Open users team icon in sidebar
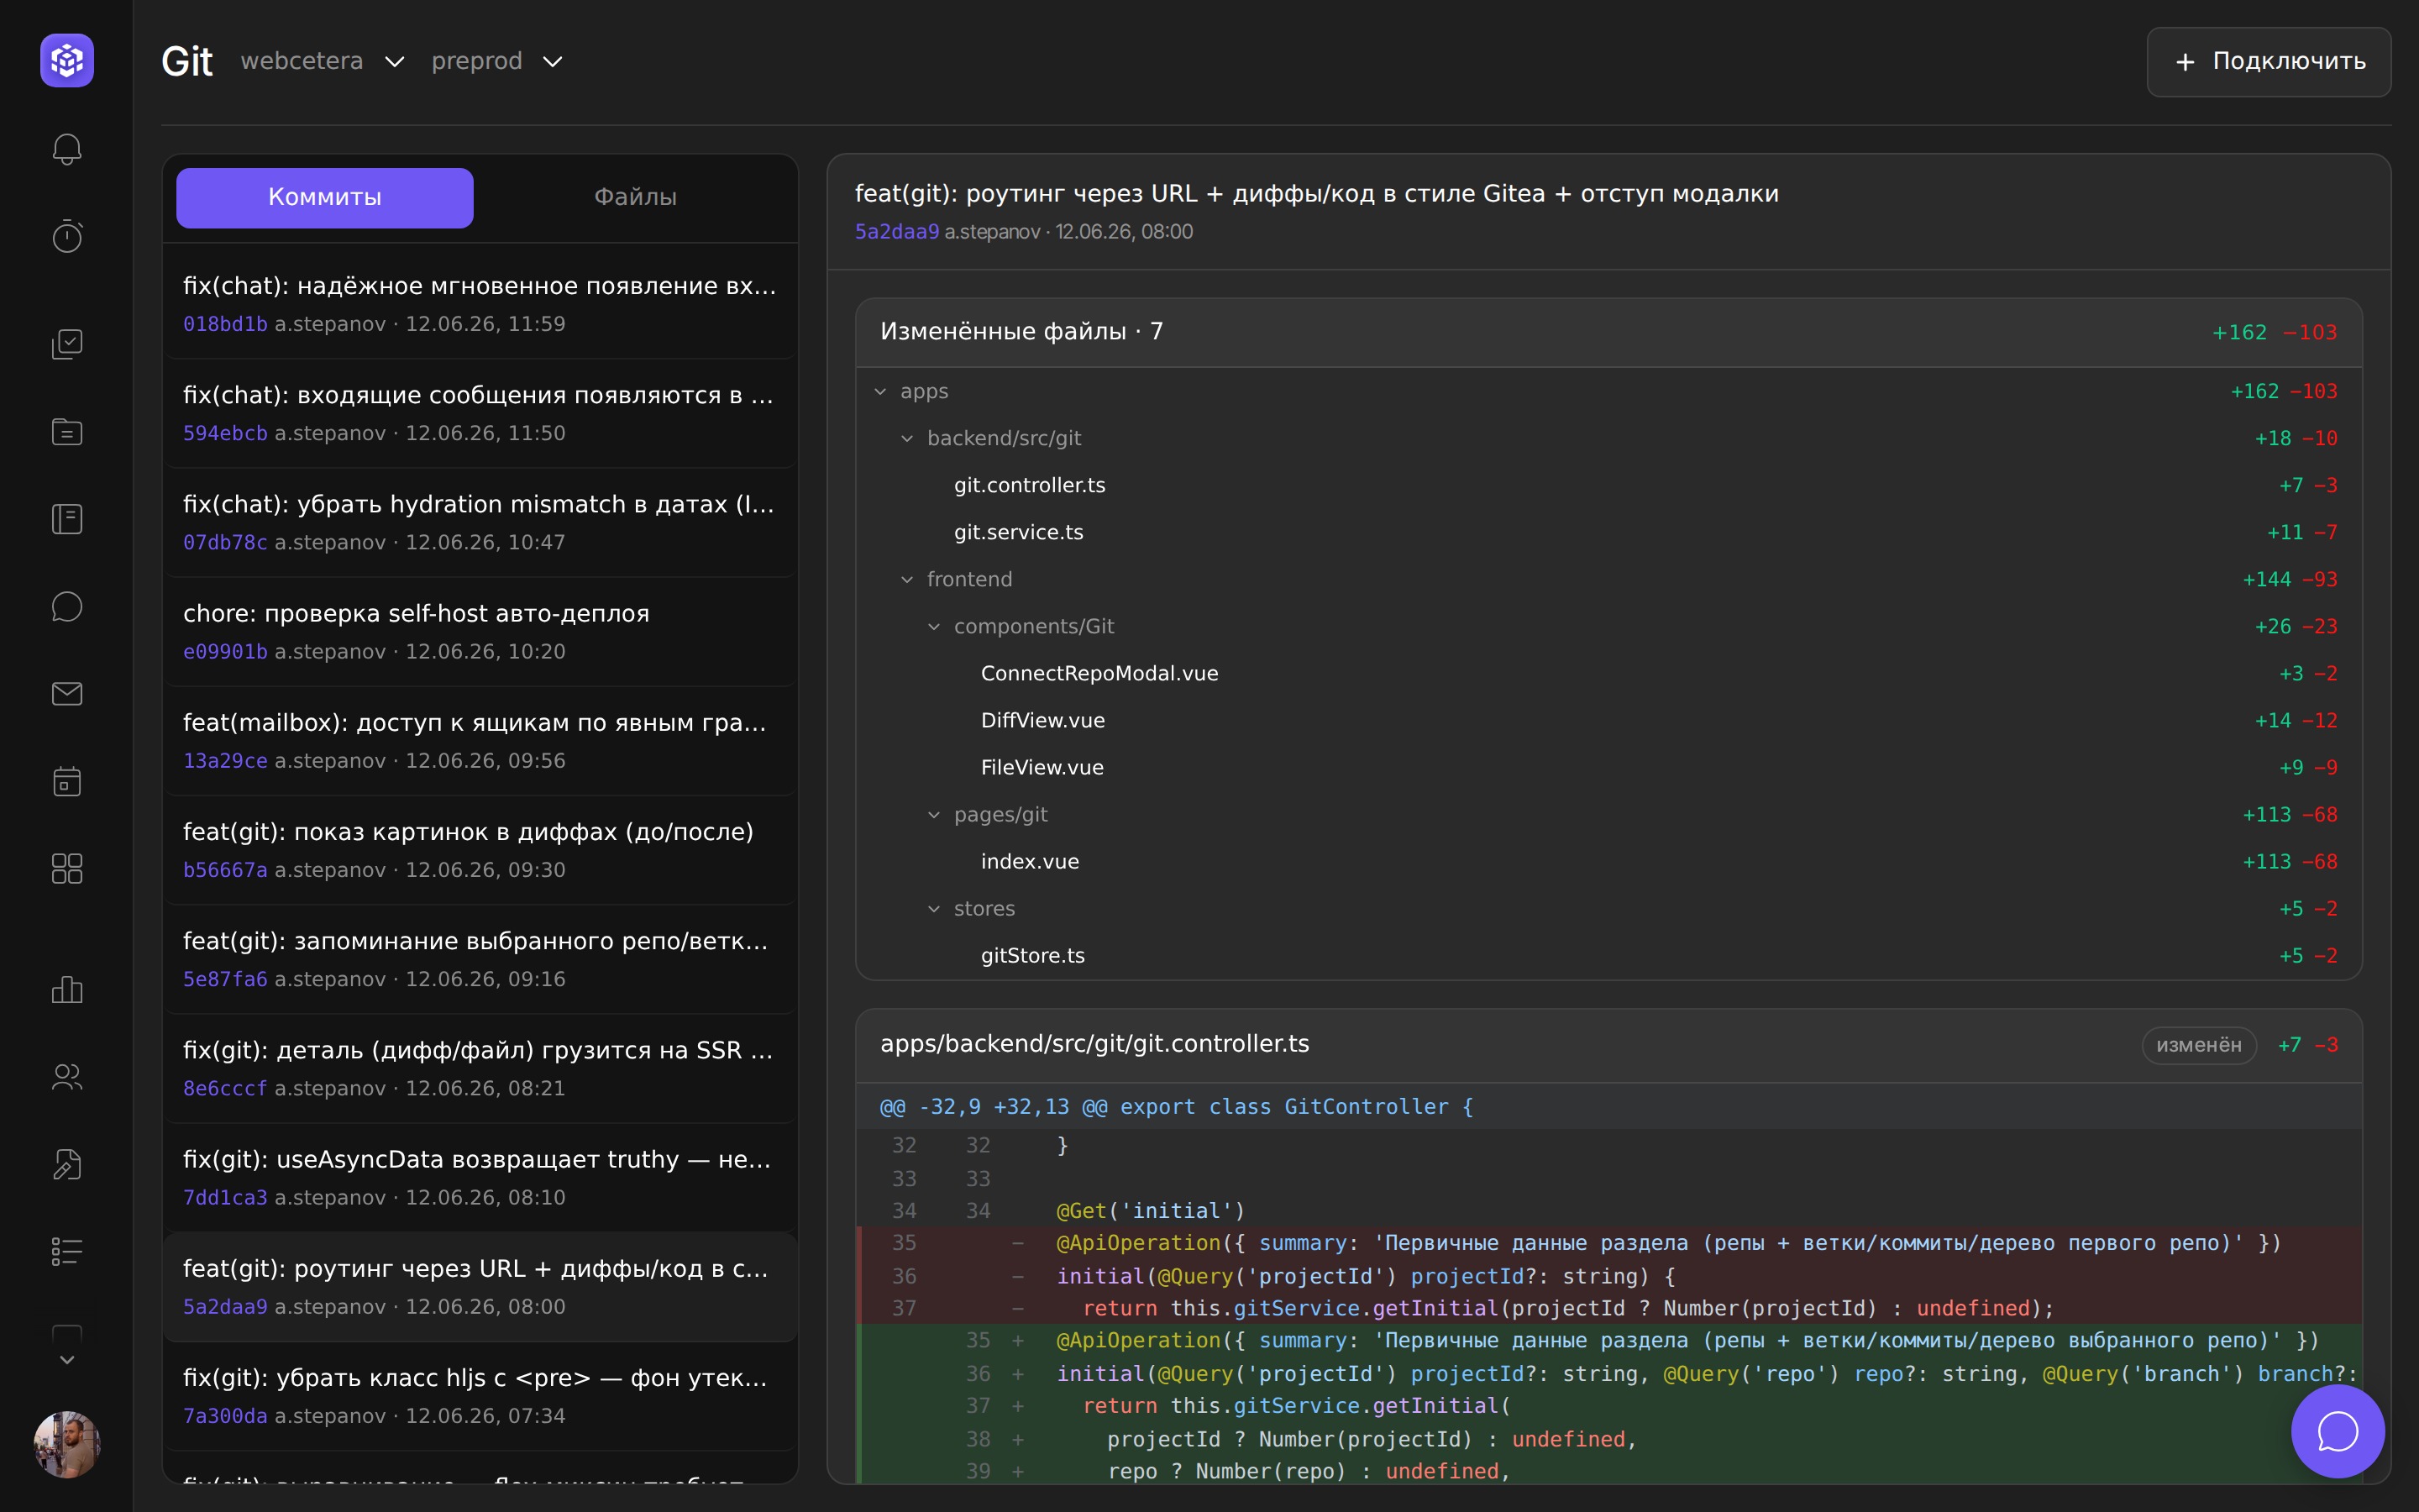 tap(67, 1077)
